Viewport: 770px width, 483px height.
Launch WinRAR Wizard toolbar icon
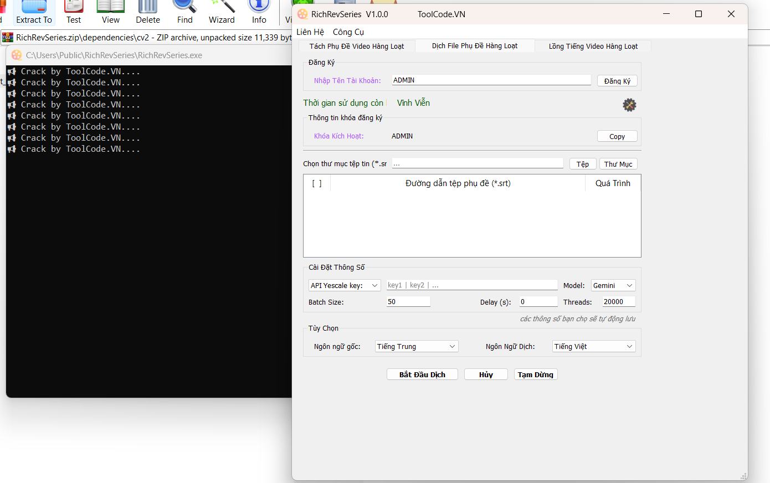click(x=222, y=13)
